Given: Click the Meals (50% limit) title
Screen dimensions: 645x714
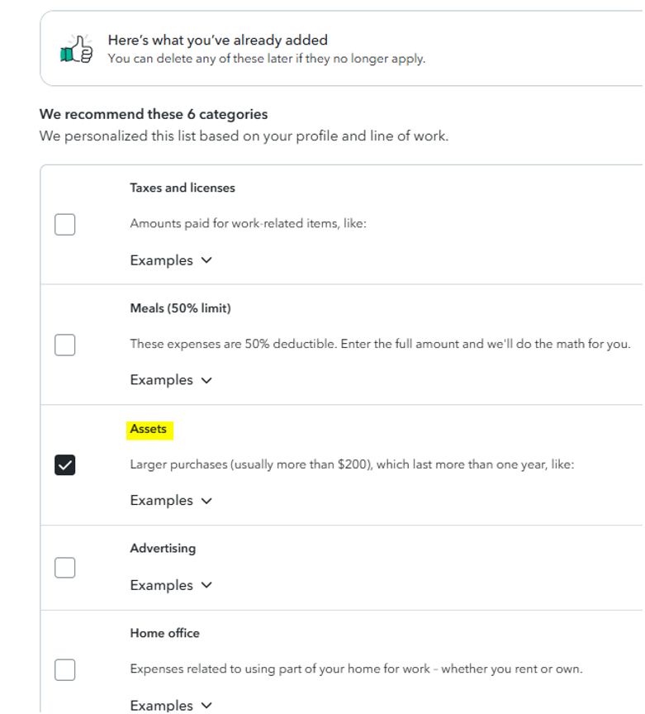Looking at the screenshot, I should tap(180, 308).
